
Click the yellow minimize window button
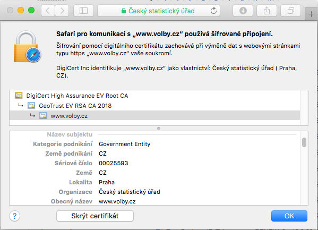click(x=21, y=10)
